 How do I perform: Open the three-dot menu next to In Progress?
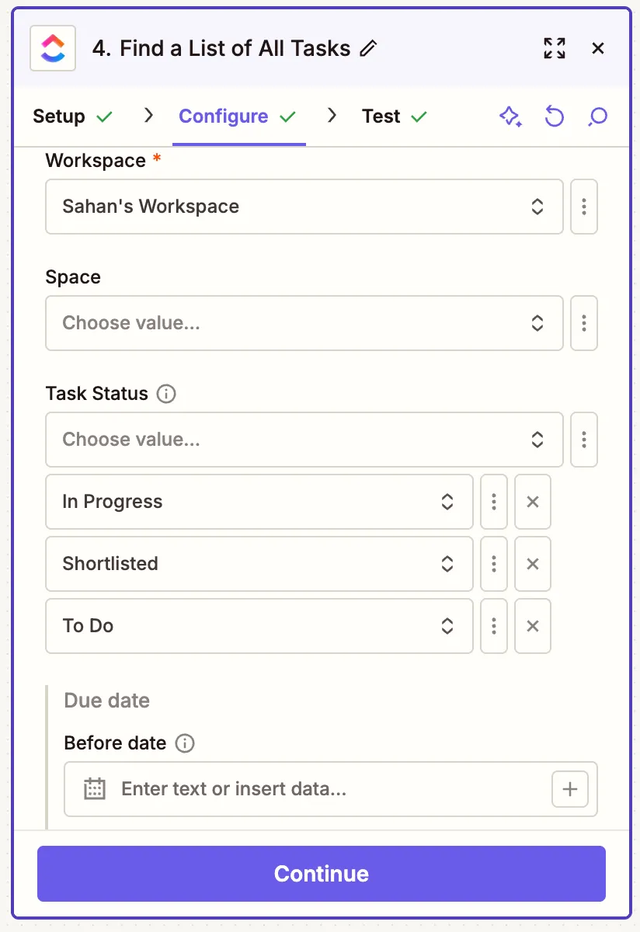pos(493,502)
